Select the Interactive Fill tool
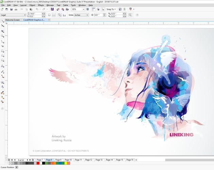The width and height of the screenshot is (214, 170). (x=2, y=97)
